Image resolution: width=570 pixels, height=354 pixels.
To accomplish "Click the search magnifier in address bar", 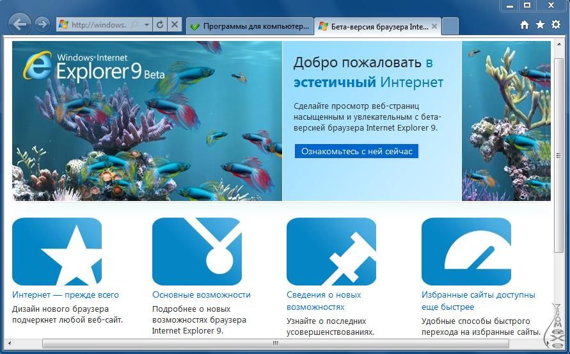I will pyautogui.click(x=134, y=25).
